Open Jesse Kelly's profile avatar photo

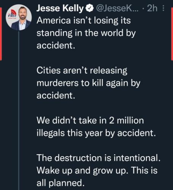(19, 17)
